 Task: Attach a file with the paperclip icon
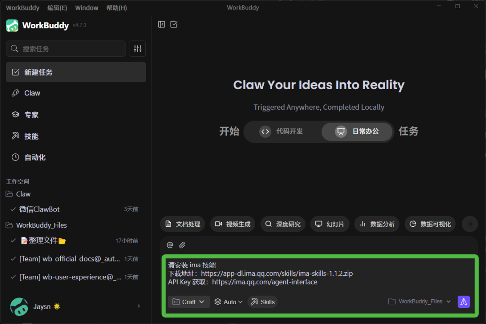point(182,245)
